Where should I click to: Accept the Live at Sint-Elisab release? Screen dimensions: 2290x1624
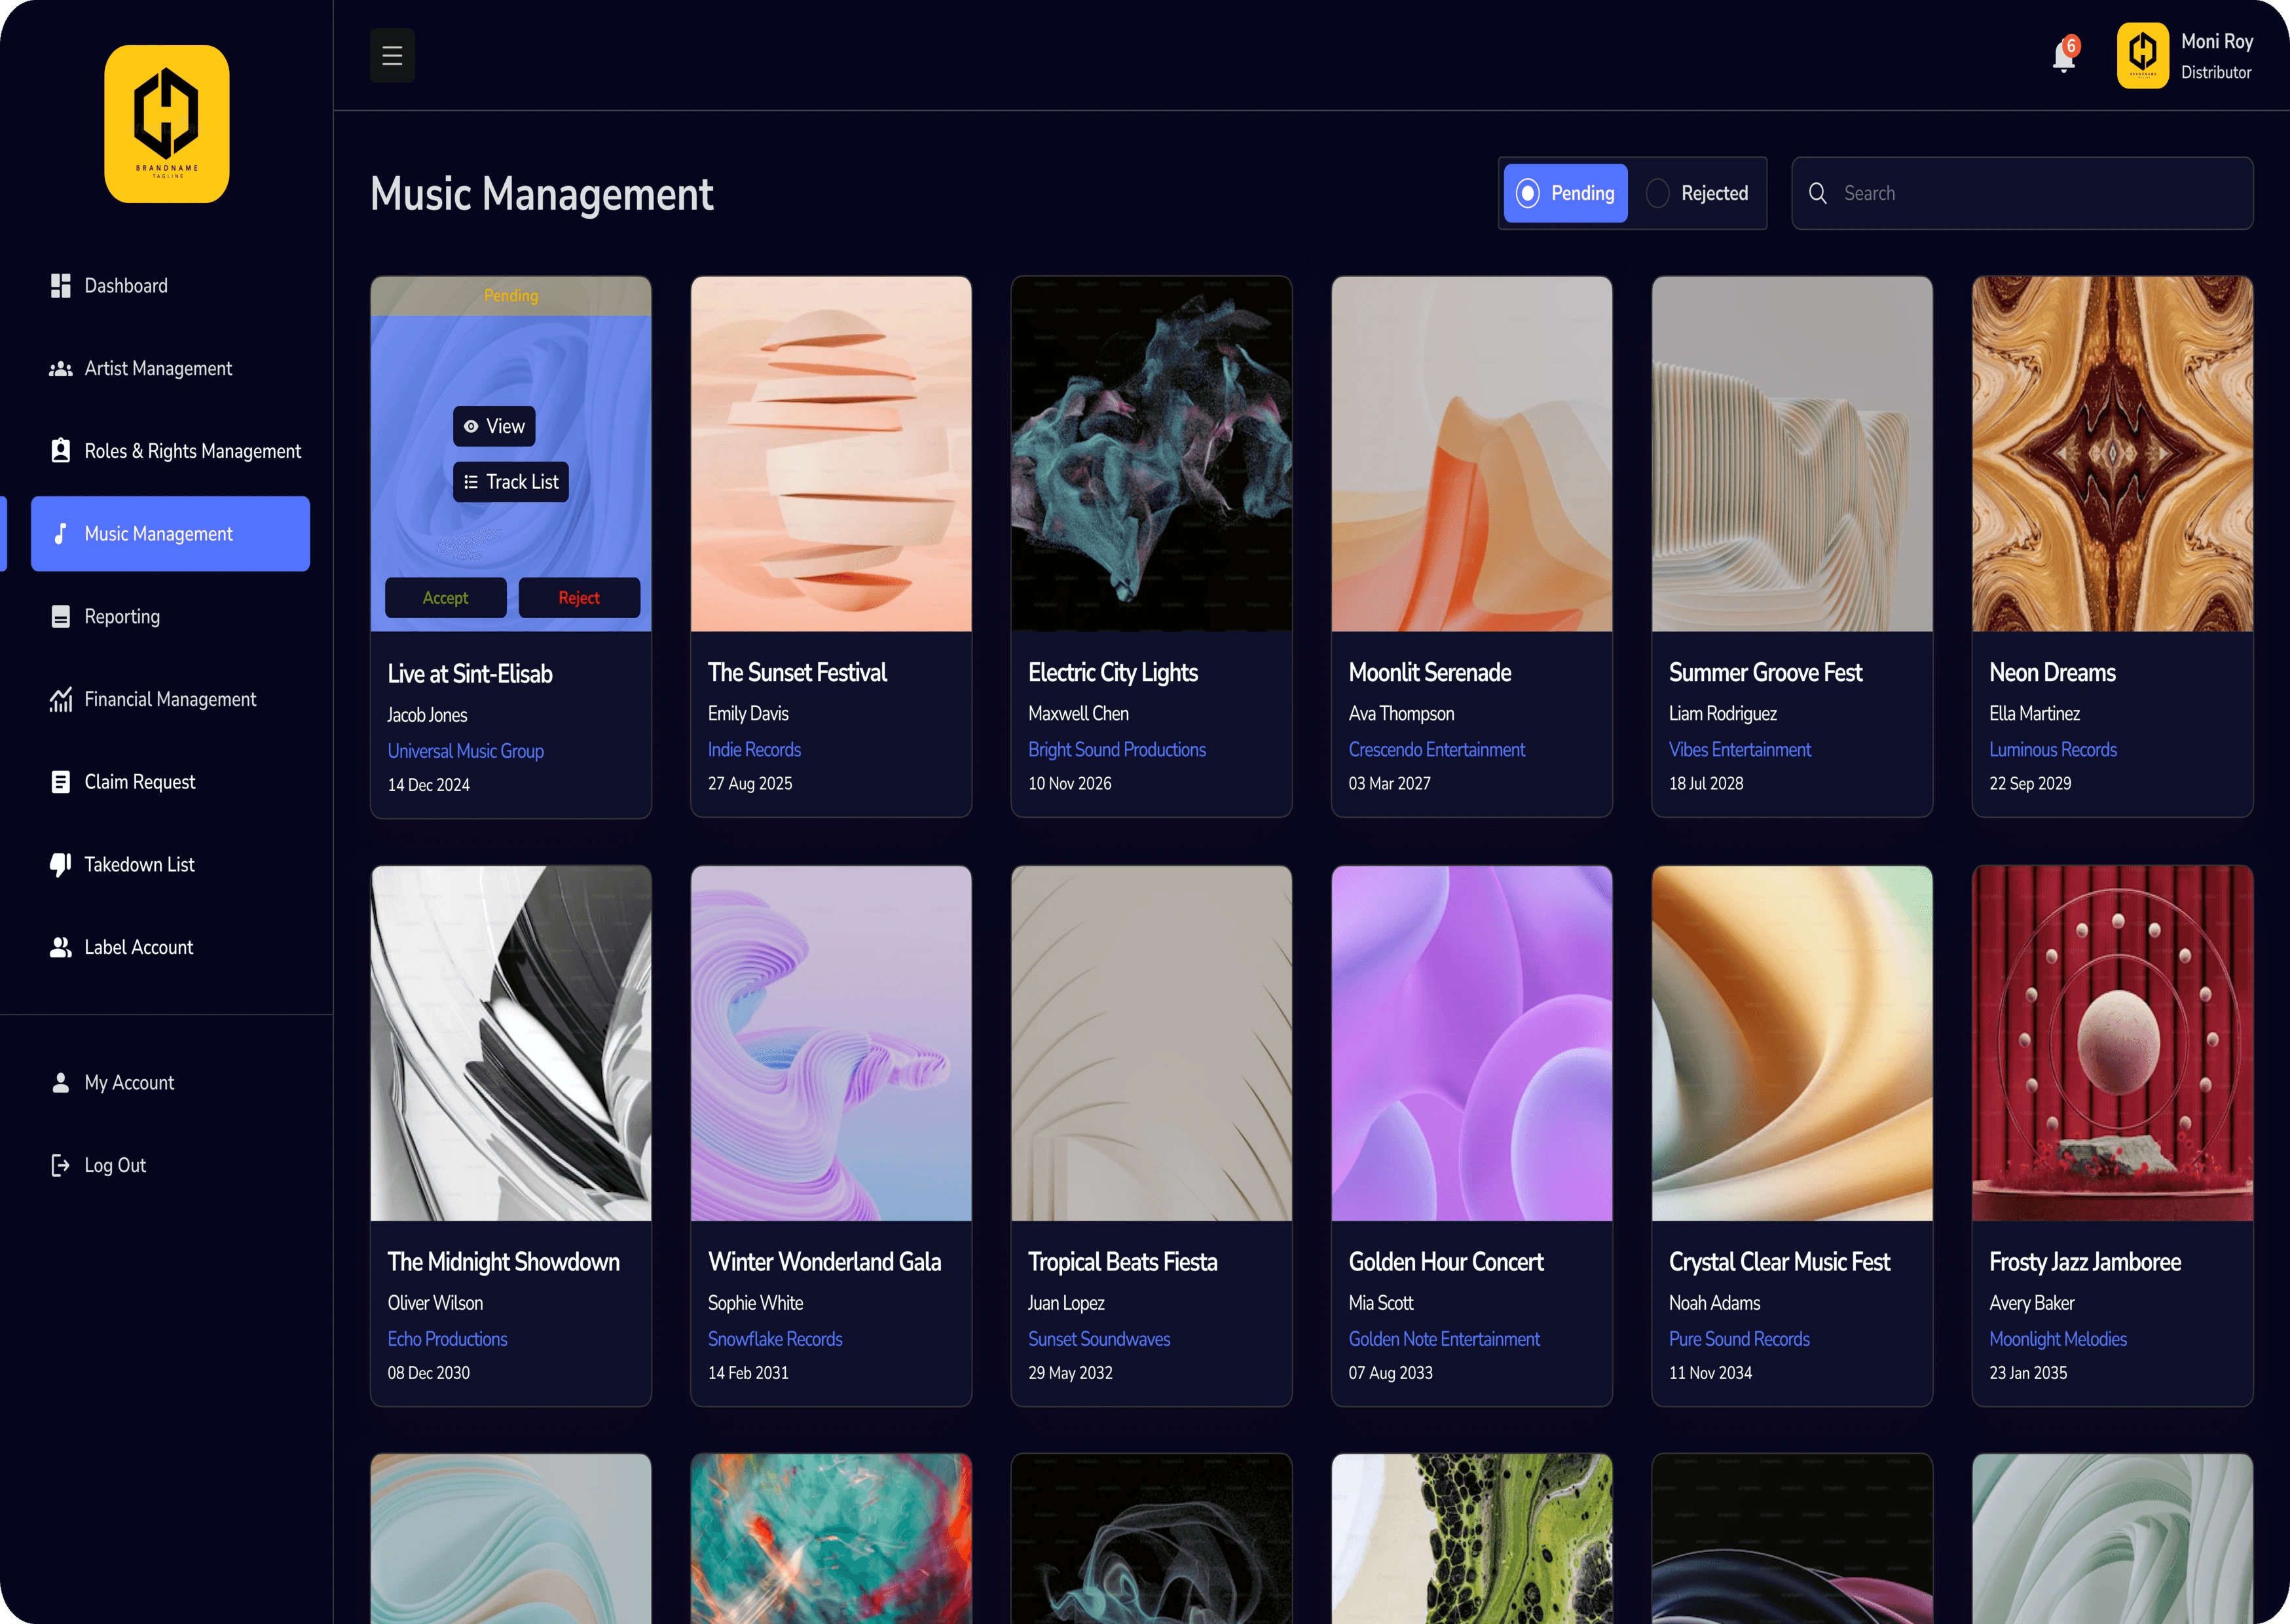(x=445, y=598)
